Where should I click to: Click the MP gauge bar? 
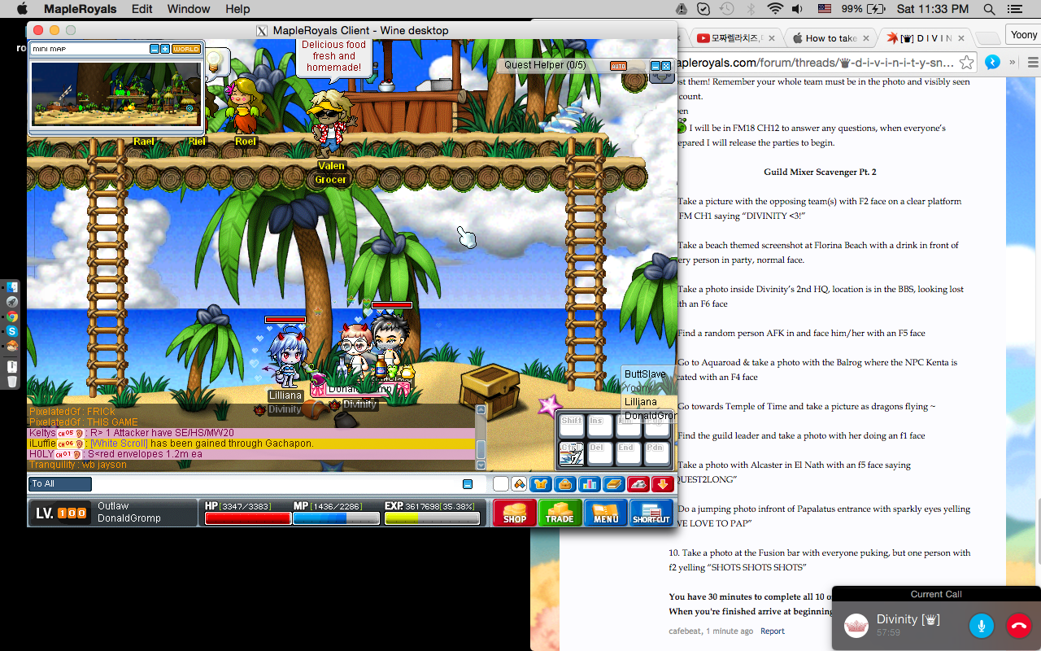(x=336, y=518)
